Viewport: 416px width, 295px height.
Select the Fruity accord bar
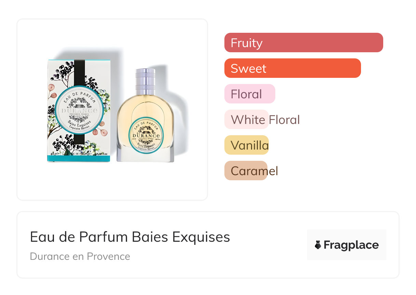click(x=303, y=43)
